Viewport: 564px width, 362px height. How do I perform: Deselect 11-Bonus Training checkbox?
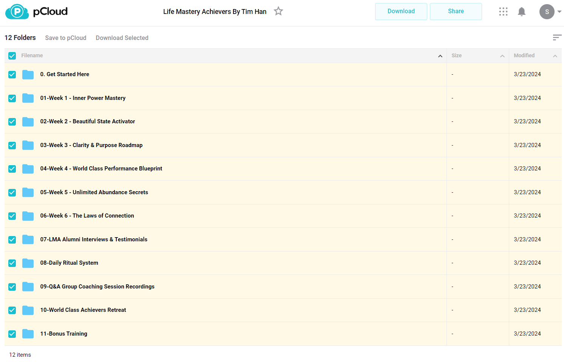(x=12, y=334)
